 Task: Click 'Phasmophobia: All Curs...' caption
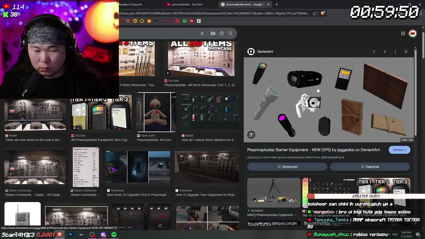(155, 140)
